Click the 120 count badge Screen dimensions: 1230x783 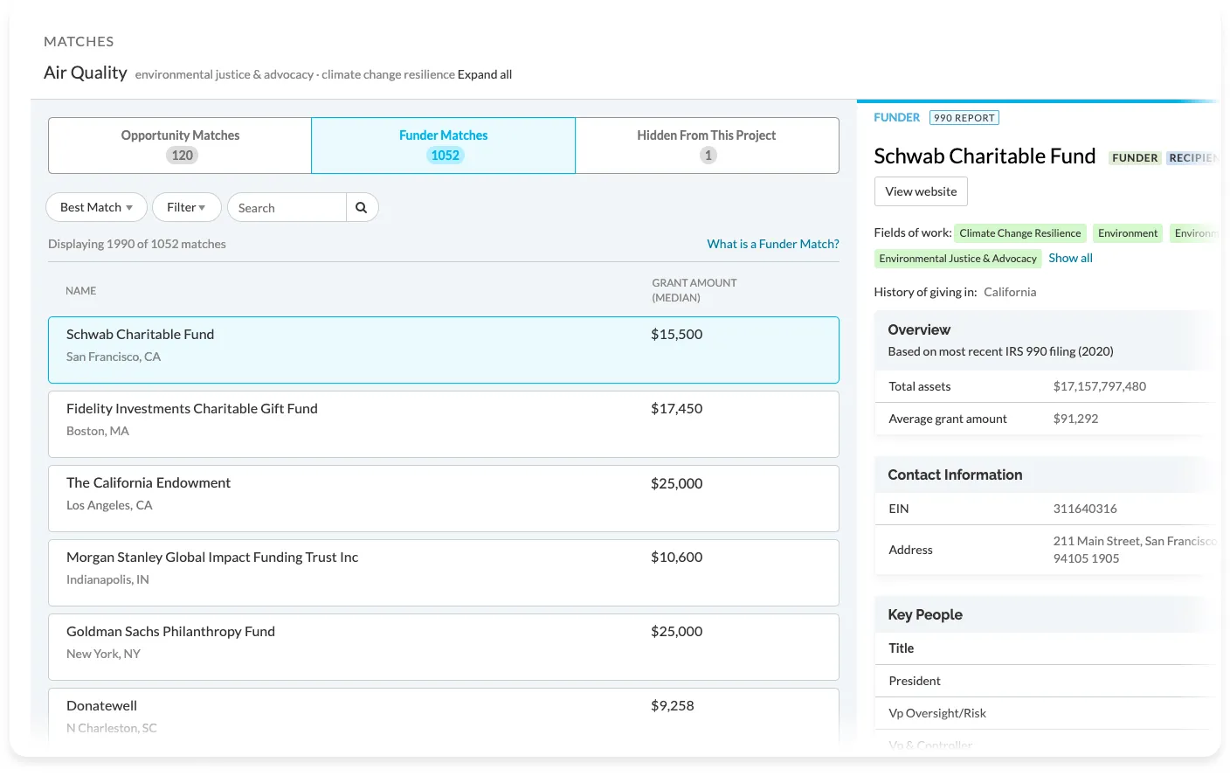coord(183,156)
